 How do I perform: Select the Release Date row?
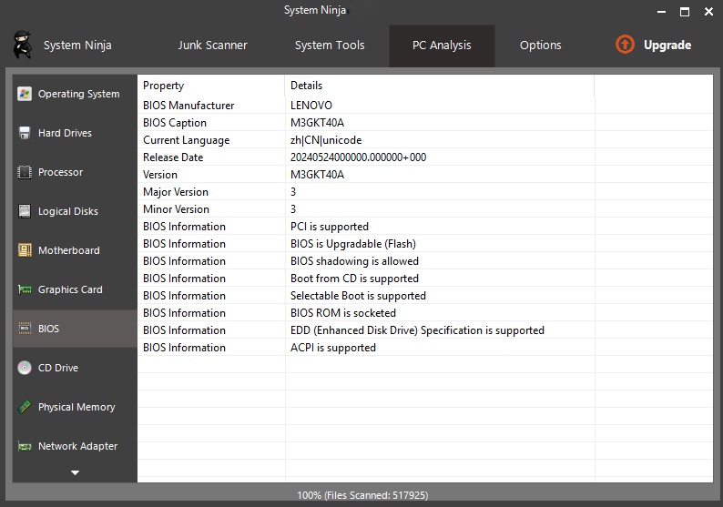coord(425,157)
